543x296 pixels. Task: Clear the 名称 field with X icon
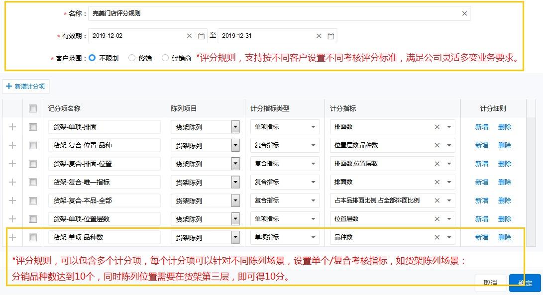tap(464, 14)
